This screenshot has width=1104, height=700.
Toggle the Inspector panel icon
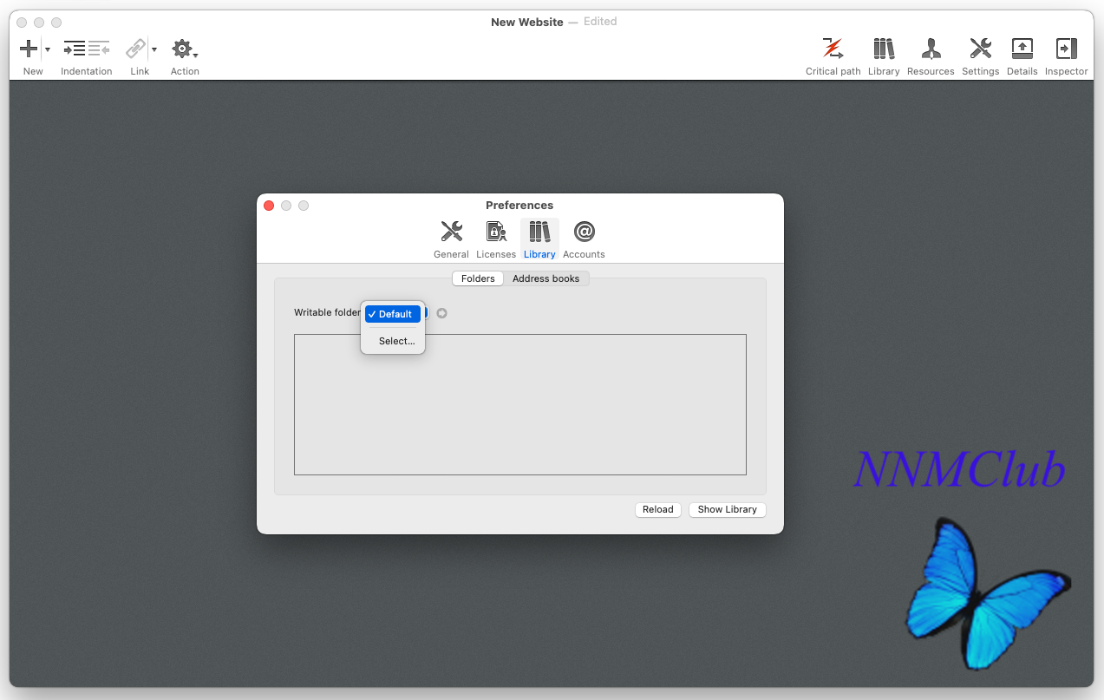tap(1066, 49)
